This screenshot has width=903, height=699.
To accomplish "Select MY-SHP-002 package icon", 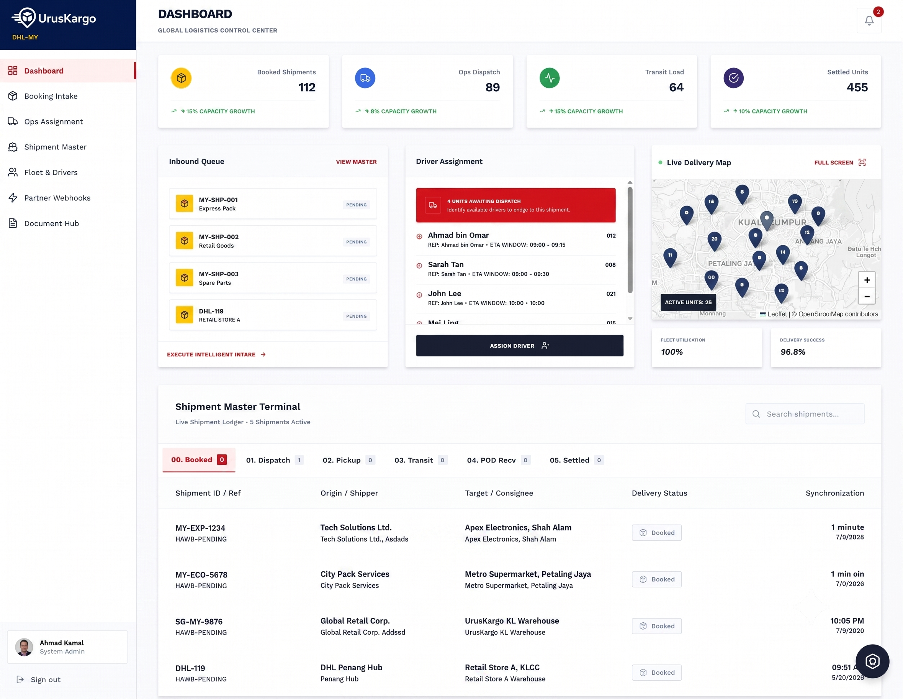I will click(x=185, y=241).
